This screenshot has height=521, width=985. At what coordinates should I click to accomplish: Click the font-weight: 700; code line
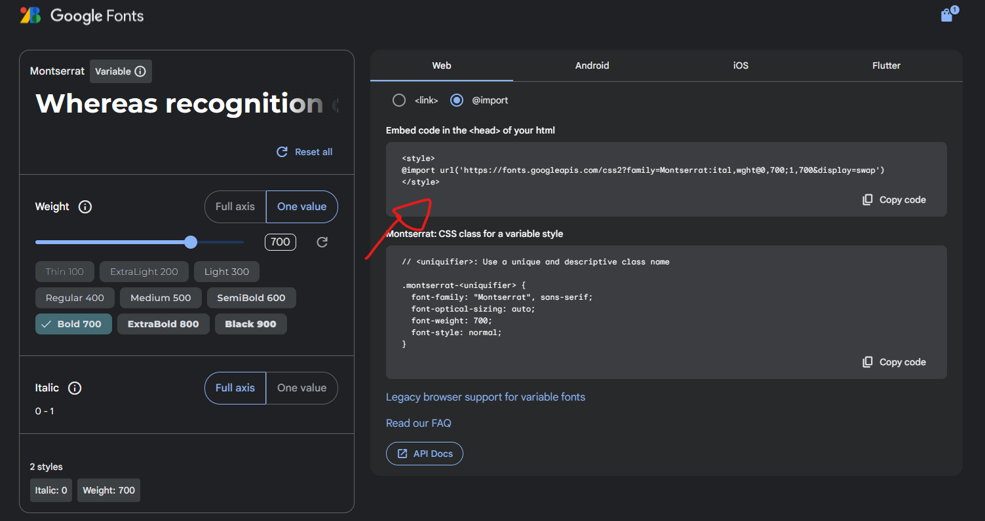click(x=452, y=321)
